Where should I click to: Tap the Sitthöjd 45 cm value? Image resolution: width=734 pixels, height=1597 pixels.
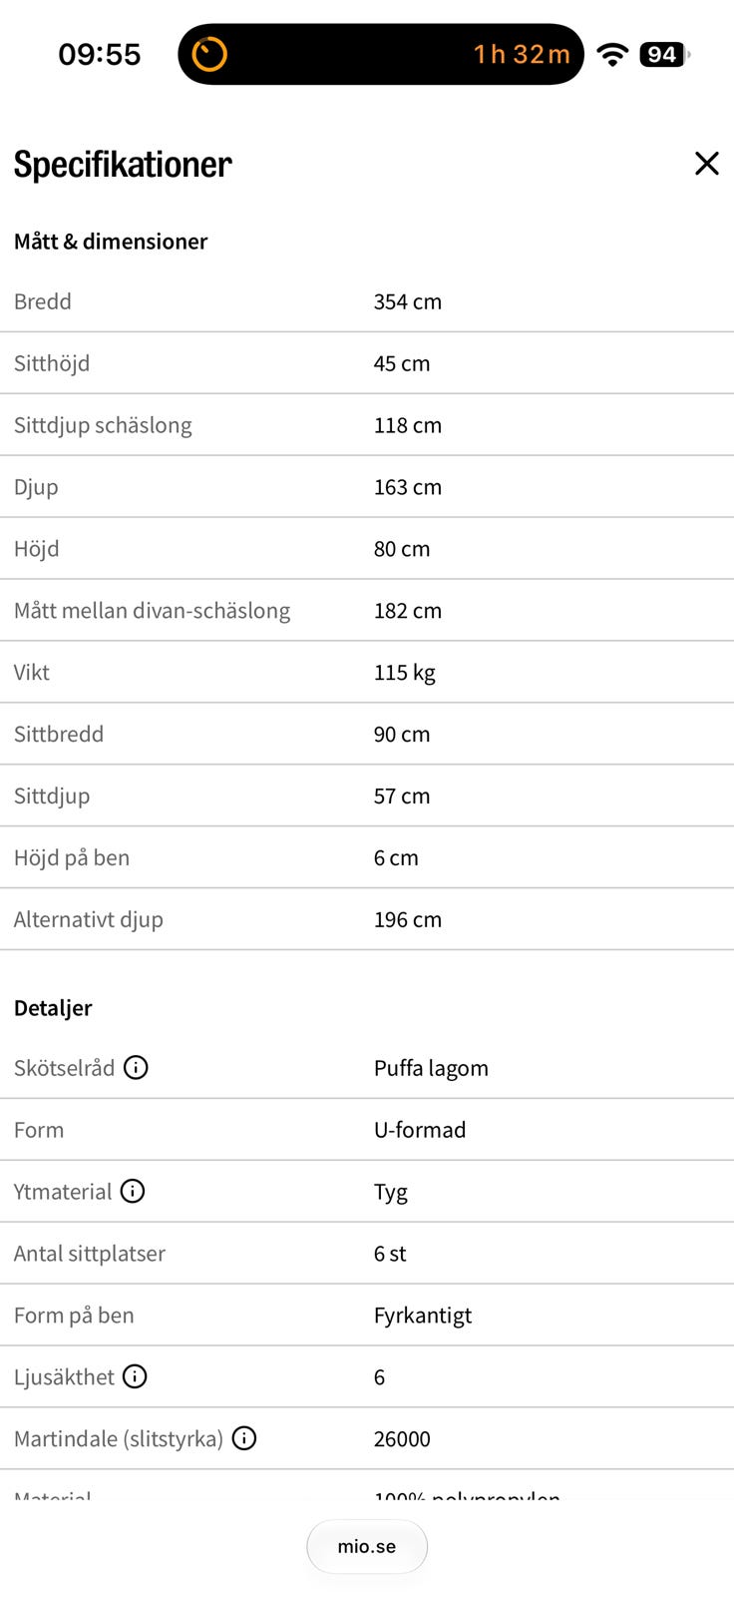[402, 363]
